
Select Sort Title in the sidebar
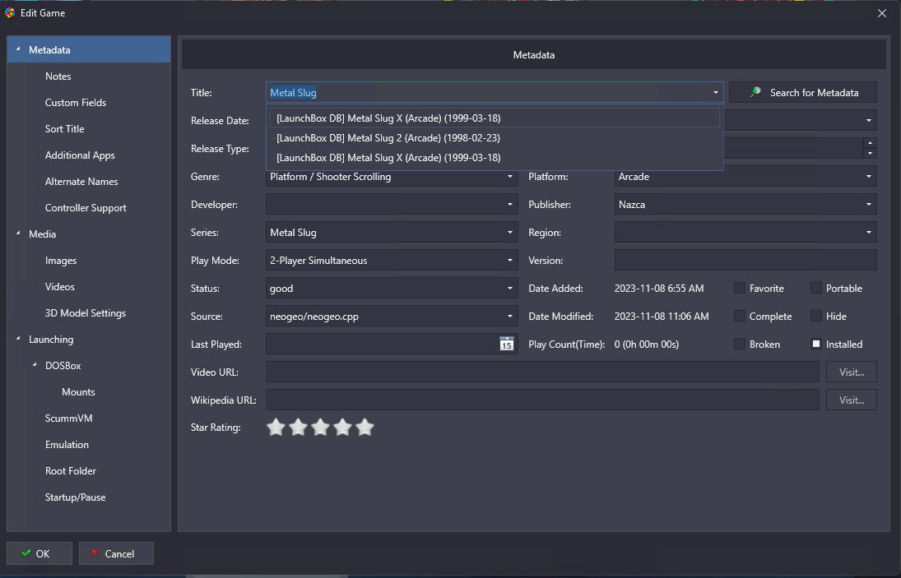tap(65, 129)
